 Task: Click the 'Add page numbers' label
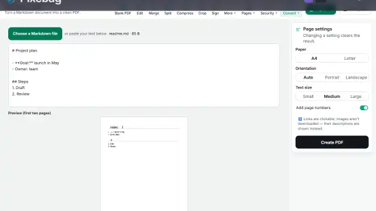point(313,108)
